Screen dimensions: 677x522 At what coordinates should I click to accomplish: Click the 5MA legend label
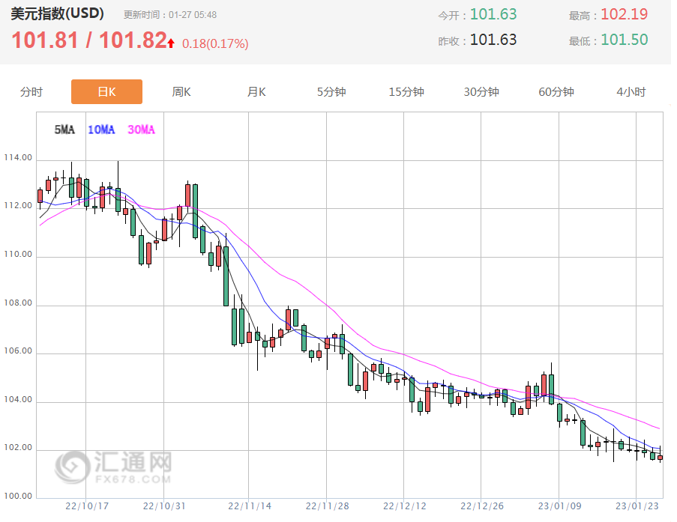tap(64, 130)
